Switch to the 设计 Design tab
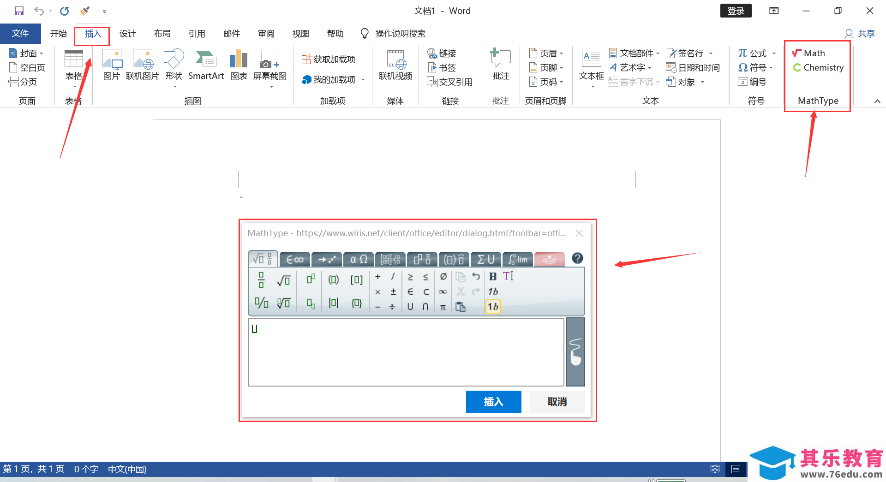Screen dimensions: 886x482 127,34
